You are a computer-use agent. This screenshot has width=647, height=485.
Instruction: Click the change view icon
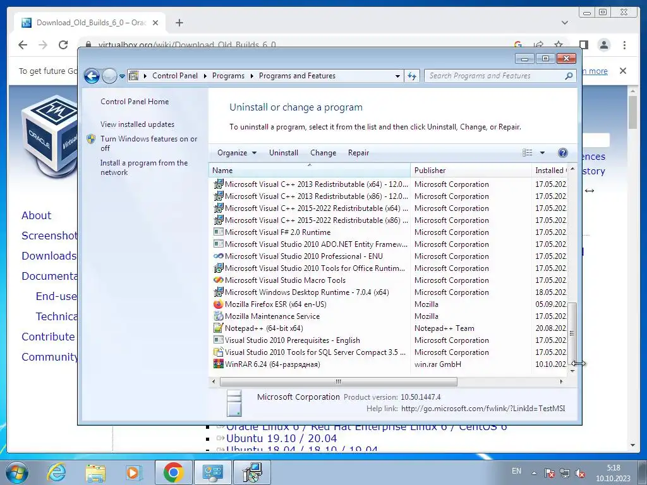point(528,153)
